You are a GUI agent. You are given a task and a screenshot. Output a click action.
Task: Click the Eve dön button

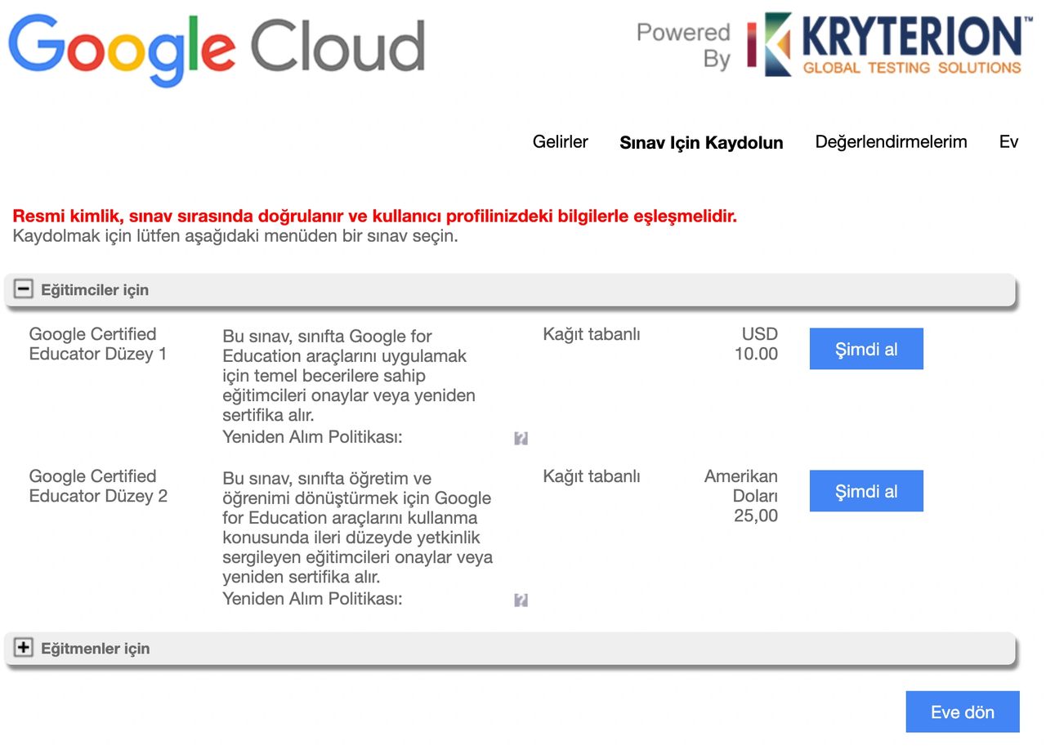click(962, 712)
